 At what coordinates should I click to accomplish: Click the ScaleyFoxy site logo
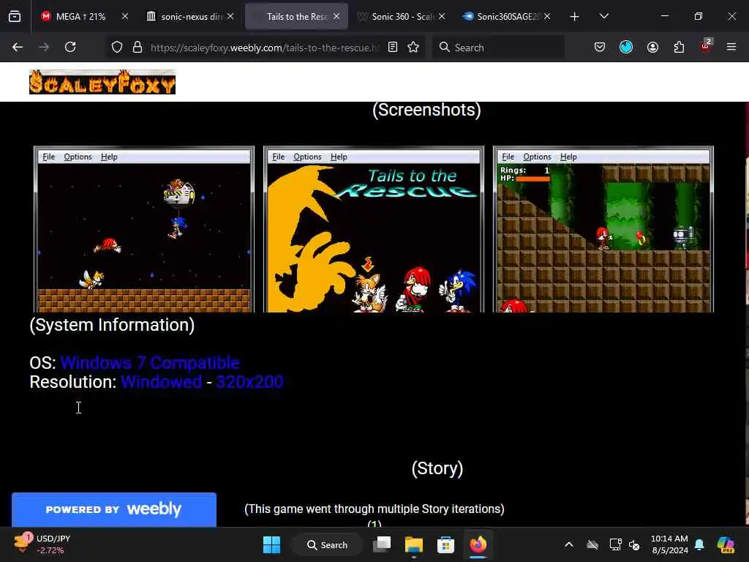[x=102, y=82]
